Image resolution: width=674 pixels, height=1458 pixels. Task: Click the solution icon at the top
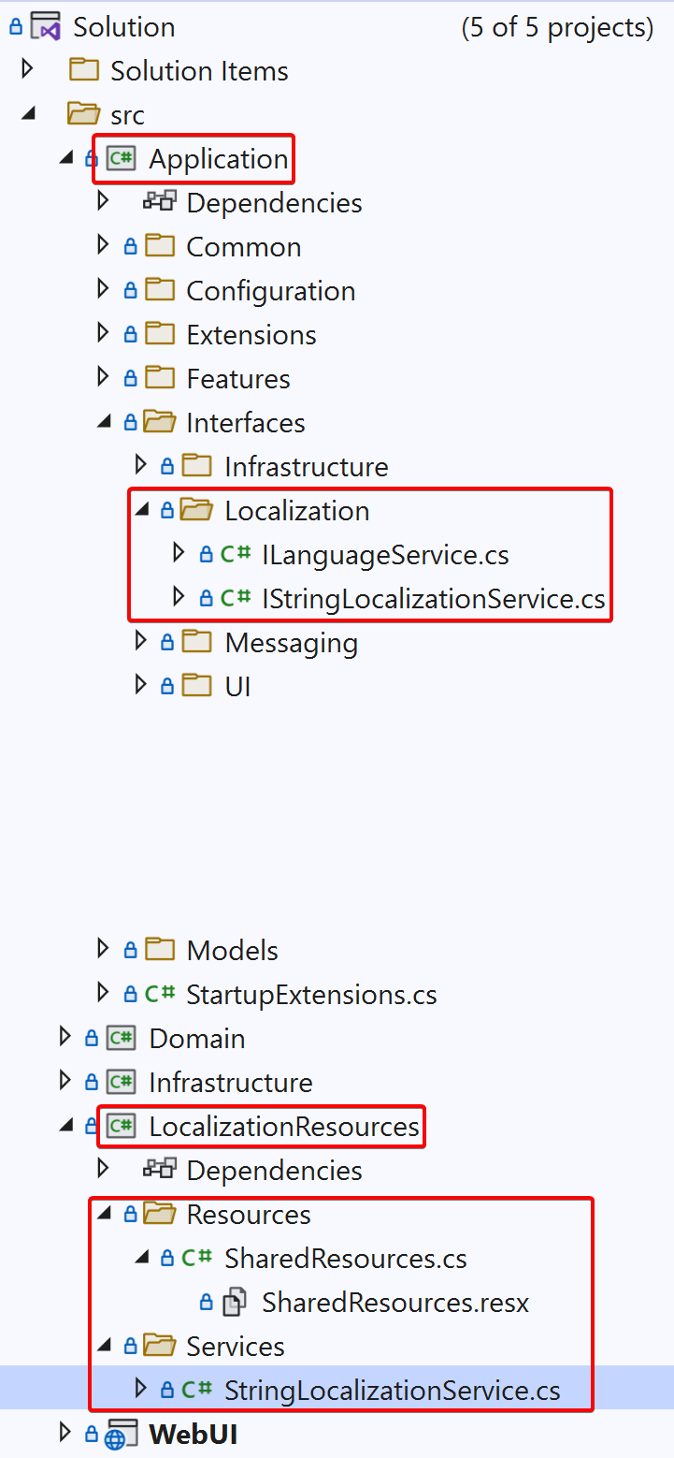(44, 25)
